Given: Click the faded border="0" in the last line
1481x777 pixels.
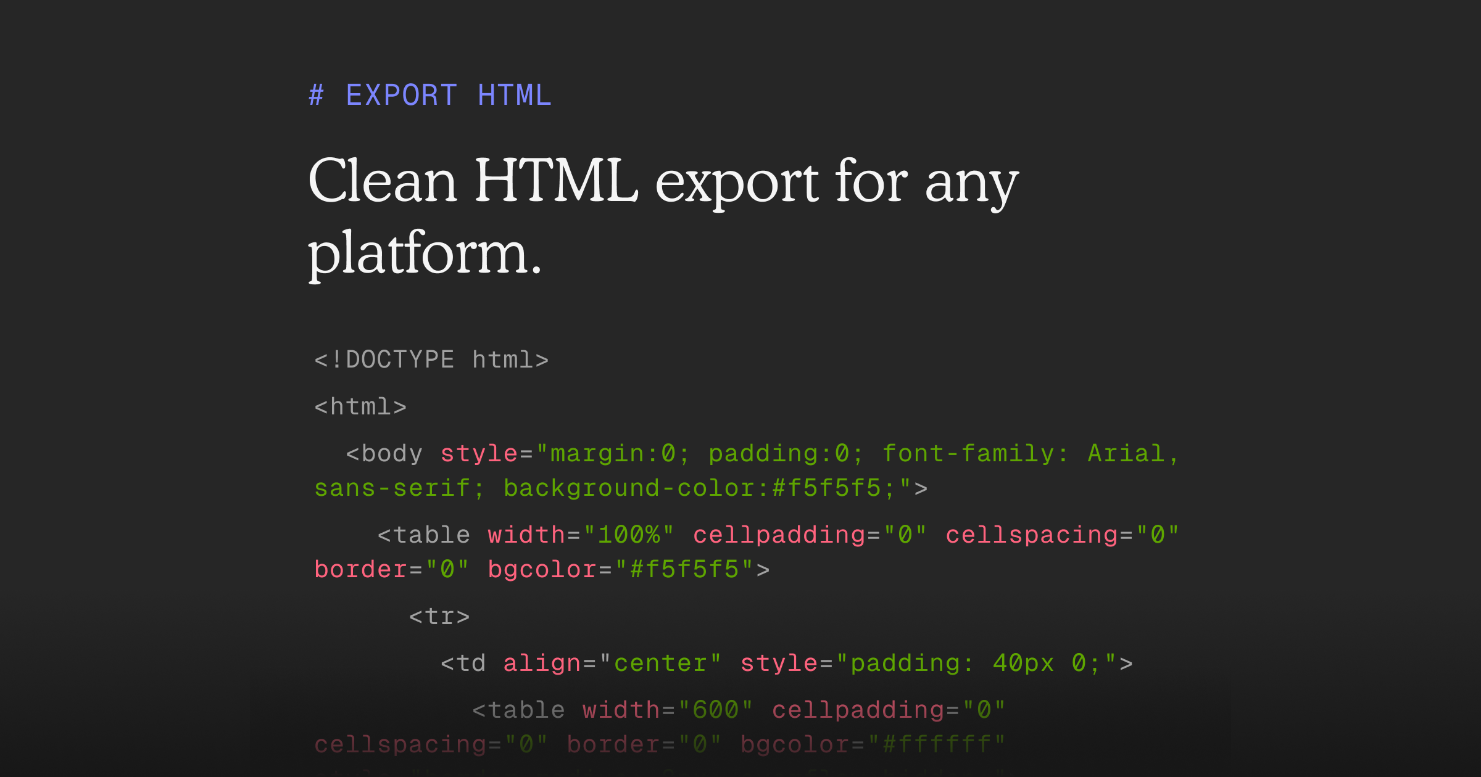Looking at the screenshot, I should [x=644, y=745].
